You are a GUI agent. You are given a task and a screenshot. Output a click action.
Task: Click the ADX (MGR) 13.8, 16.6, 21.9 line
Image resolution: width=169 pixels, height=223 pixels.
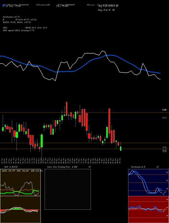point(25,28)
